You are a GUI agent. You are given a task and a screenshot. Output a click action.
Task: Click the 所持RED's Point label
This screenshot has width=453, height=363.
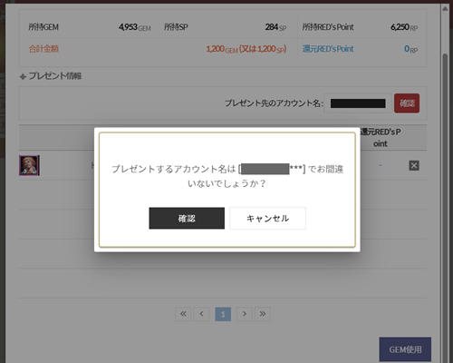tap(328, 27)
